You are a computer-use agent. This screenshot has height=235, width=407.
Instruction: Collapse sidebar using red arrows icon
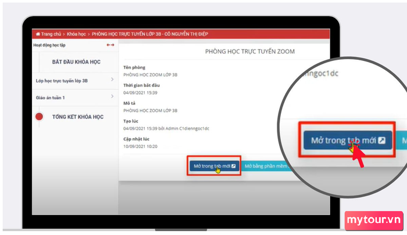click(x=110, y=45)
